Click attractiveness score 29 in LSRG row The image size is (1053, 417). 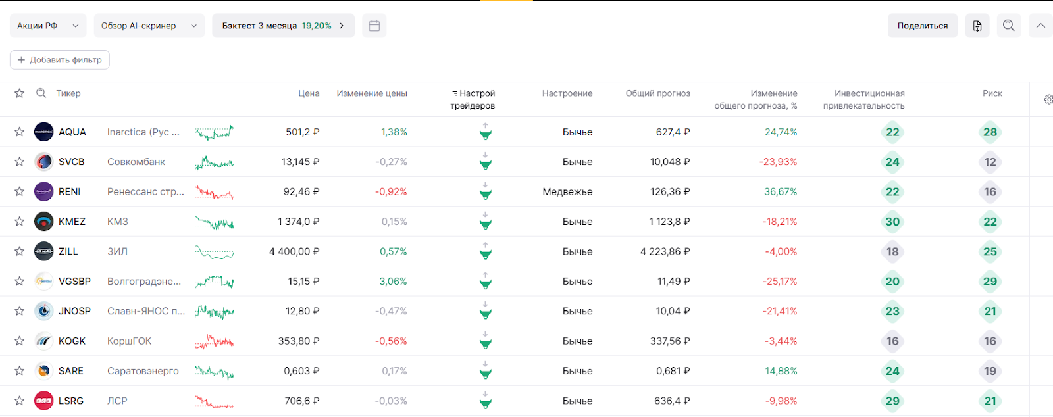892,401
